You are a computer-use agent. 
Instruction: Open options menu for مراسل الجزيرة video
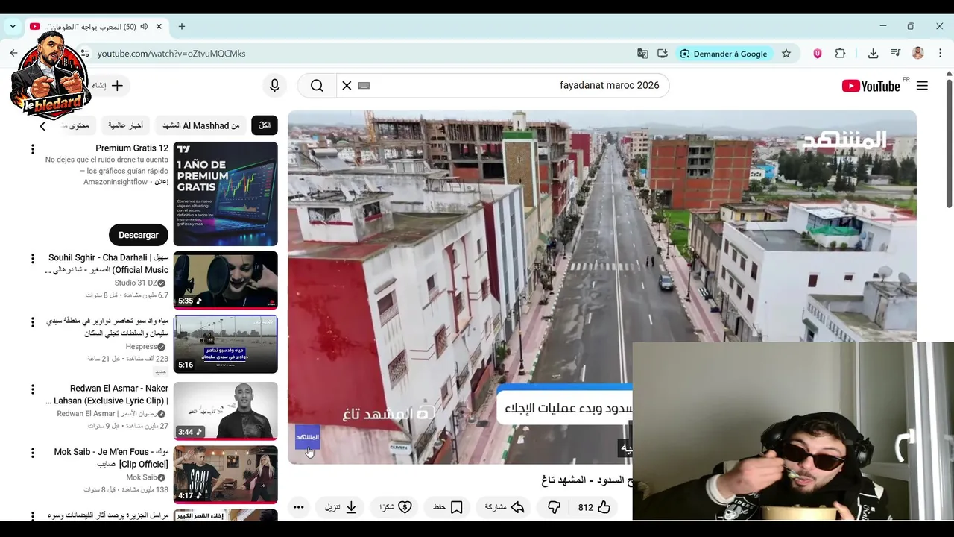click(x=32, y=516)
